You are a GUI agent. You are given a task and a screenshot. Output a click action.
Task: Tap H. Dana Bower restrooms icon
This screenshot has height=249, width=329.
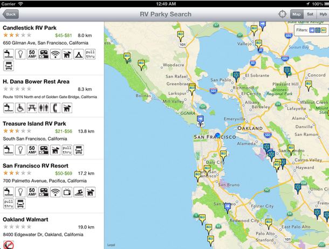click(x=44, y=108)
